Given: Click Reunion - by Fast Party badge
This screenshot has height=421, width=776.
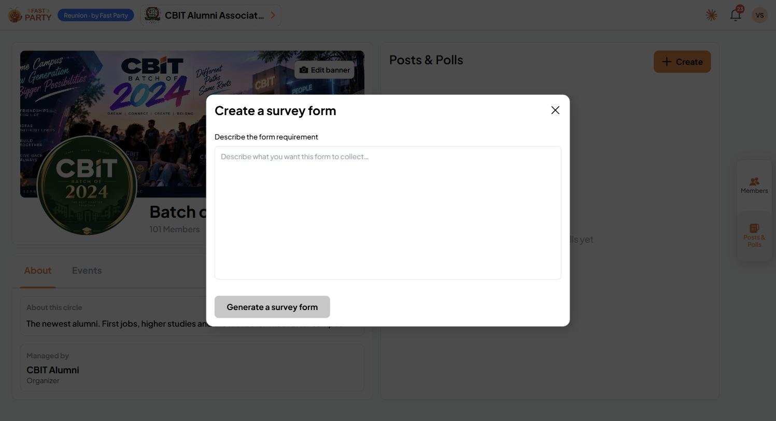Looking at the screenshot, I should (x=96, y=15).
